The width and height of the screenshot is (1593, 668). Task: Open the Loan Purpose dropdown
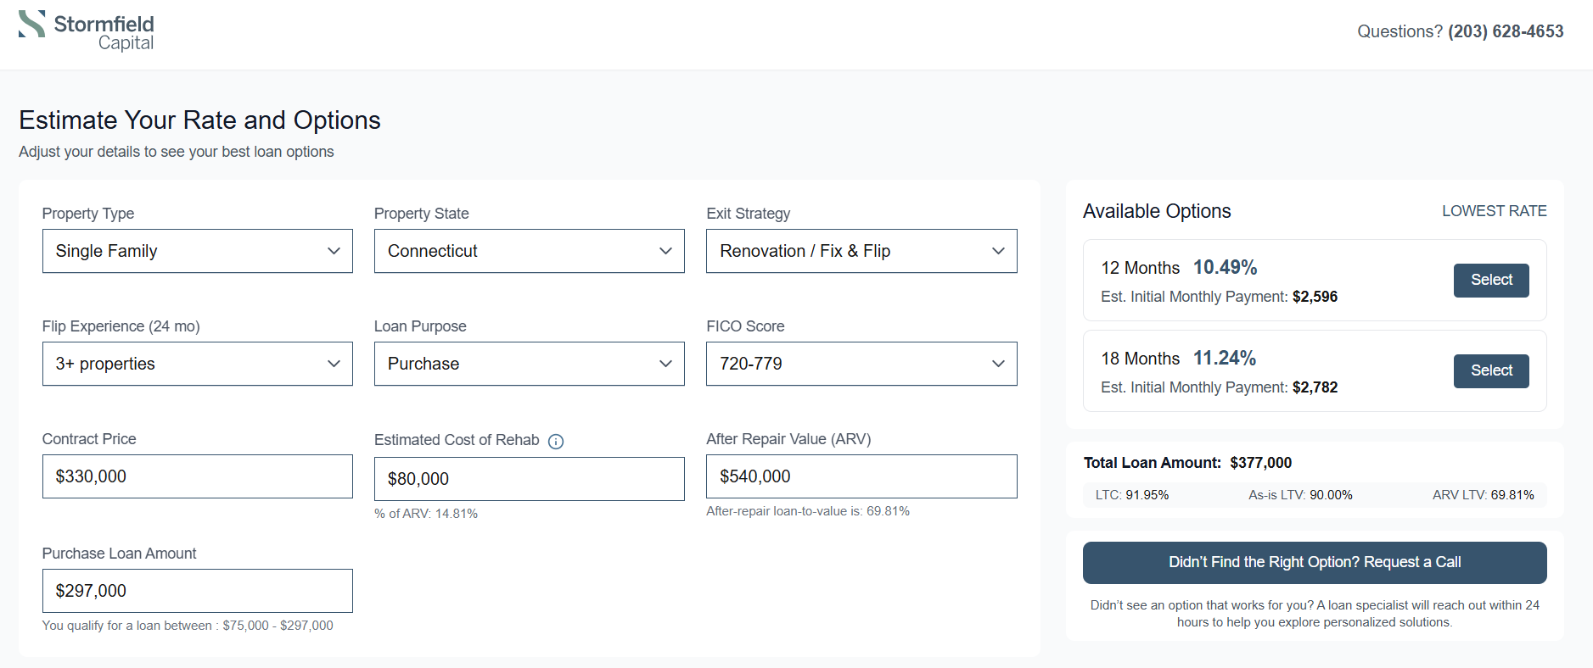(529, 364)
